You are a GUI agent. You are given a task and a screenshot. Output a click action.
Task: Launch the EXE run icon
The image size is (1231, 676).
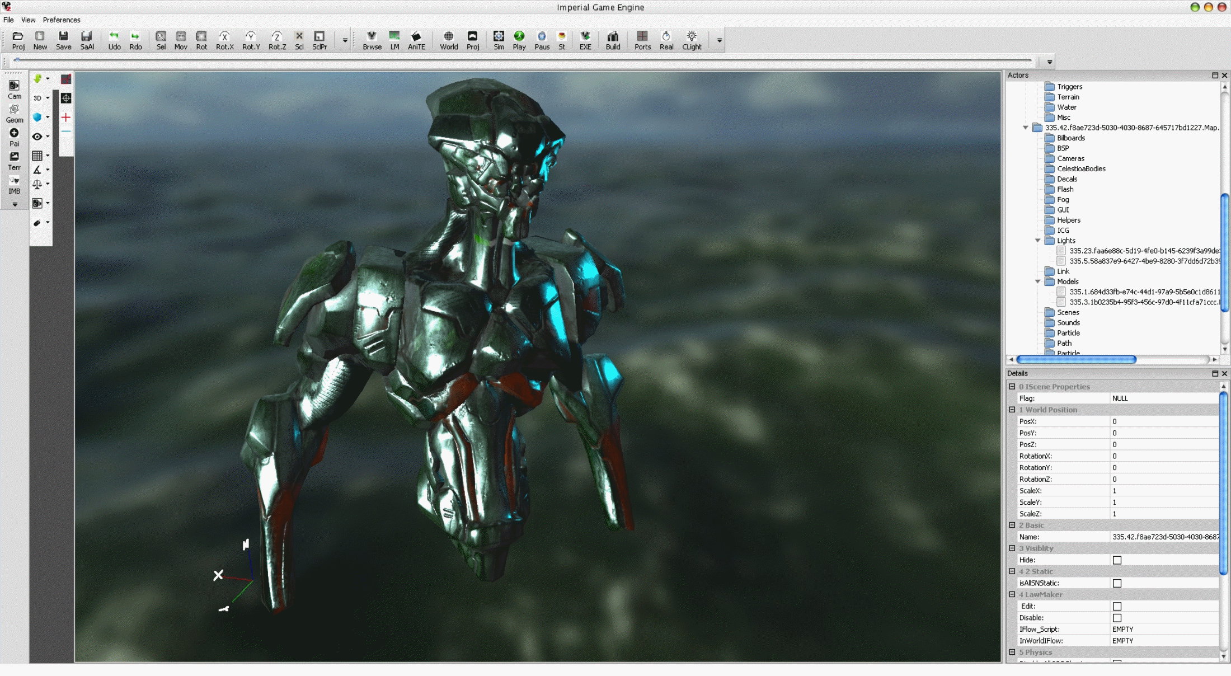585,40
